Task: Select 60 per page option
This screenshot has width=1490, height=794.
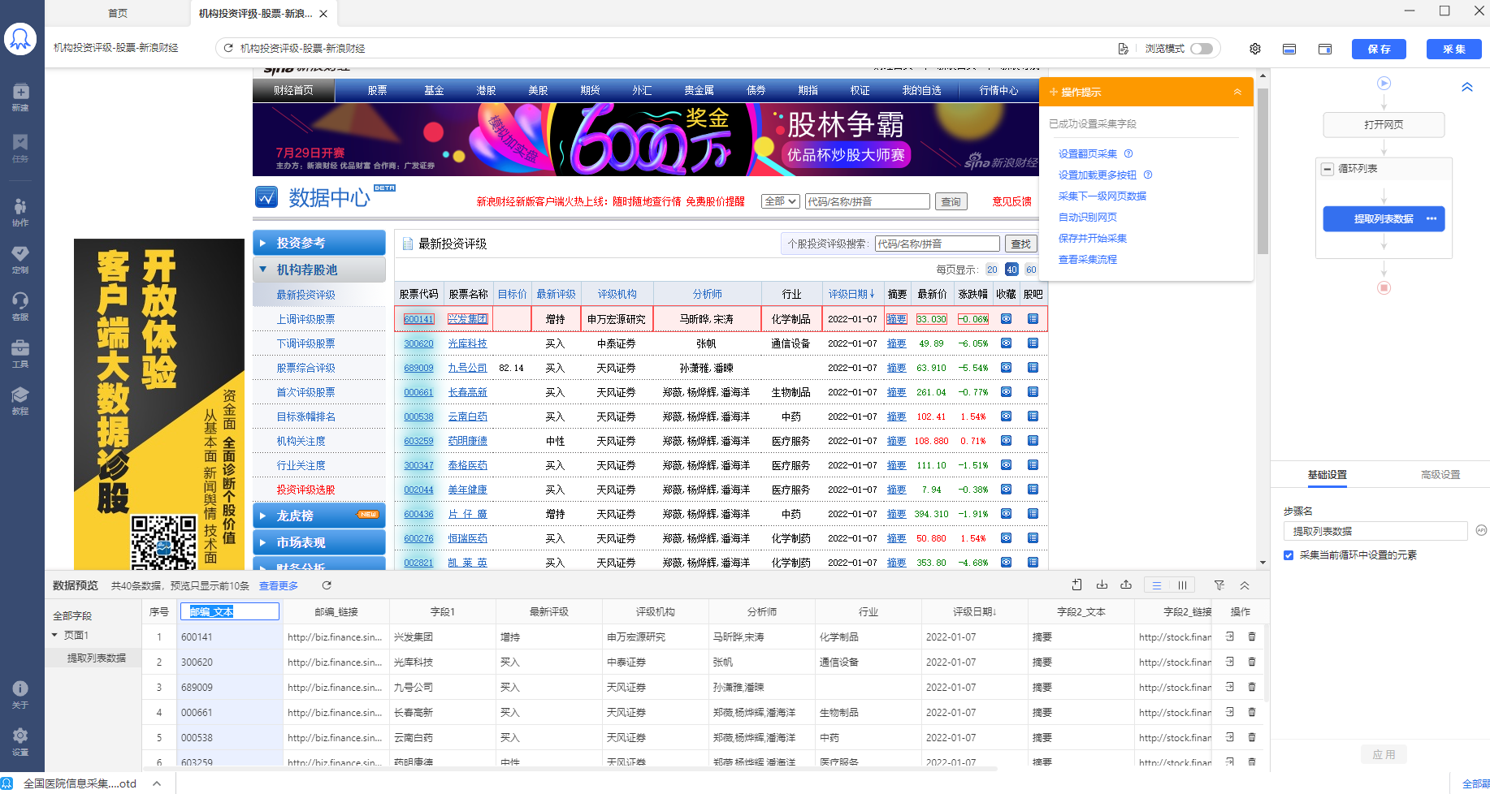Action: pos(1031,270)
